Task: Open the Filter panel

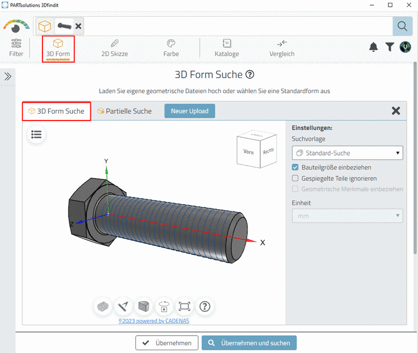Action: [x=16, y=48]
